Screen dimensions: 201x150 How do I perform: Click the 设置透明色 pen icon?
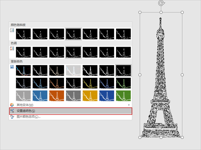[12, 111]
